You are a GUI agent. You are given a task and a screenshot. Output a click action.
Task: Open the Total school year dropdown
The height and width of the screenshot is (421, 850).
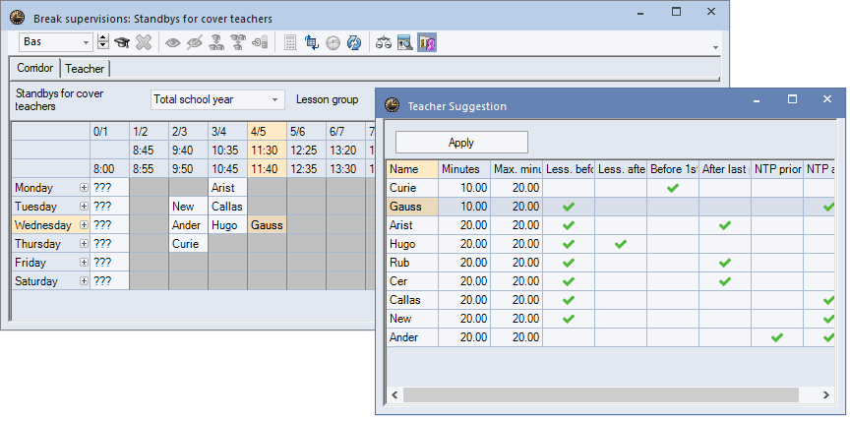274,99
